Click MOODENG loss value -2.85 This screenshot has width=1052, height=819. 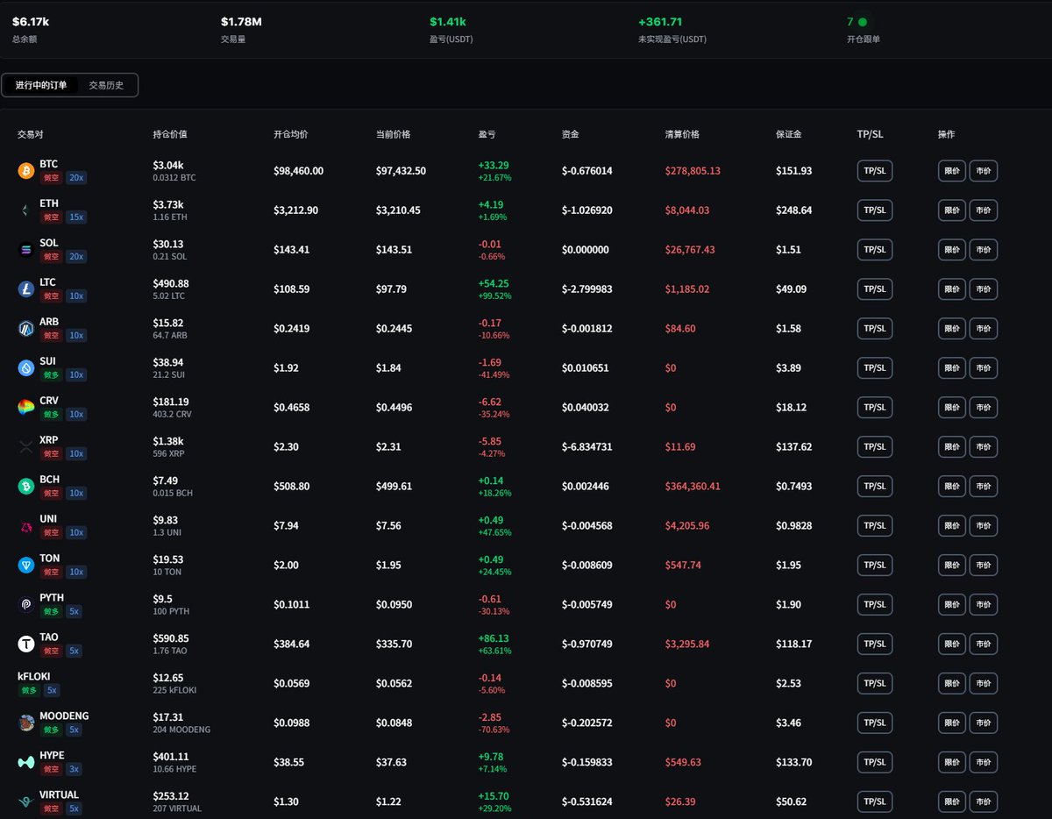pos(488,717)
